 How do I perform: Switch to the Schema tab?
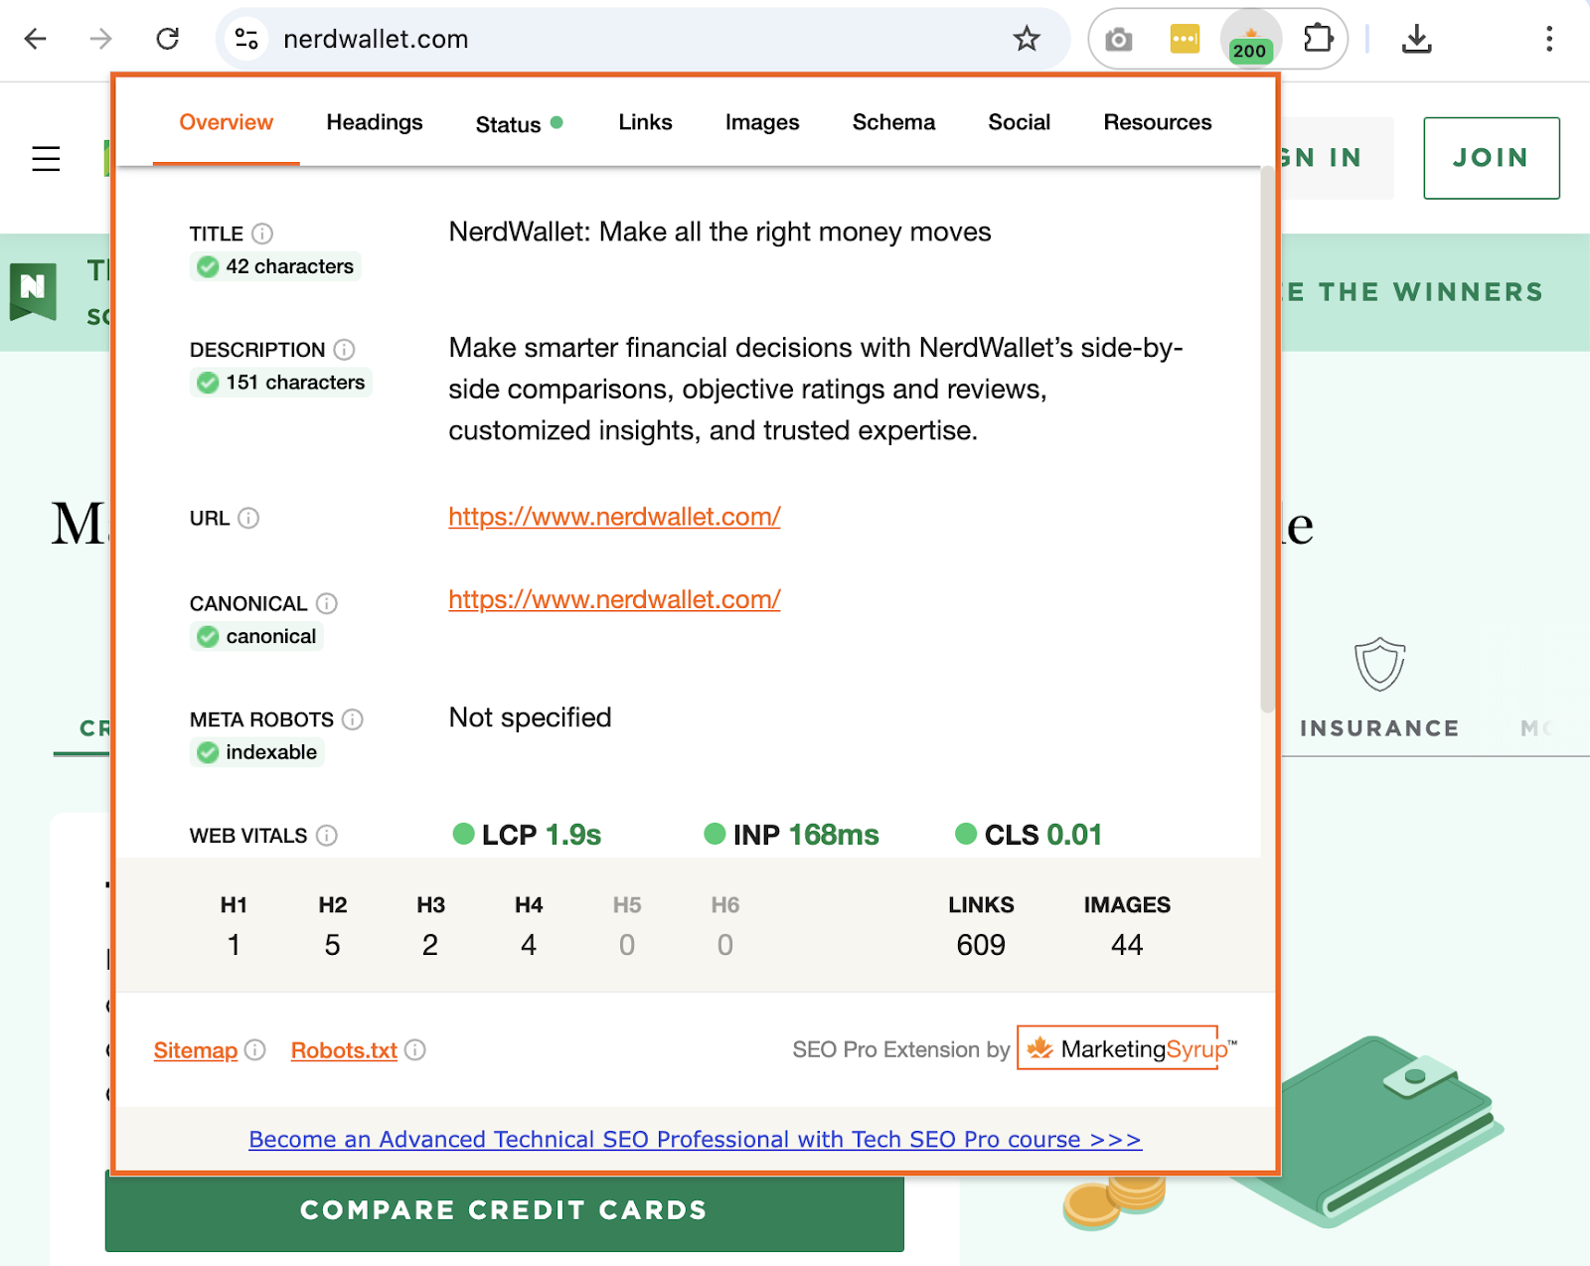pos(893,122)
